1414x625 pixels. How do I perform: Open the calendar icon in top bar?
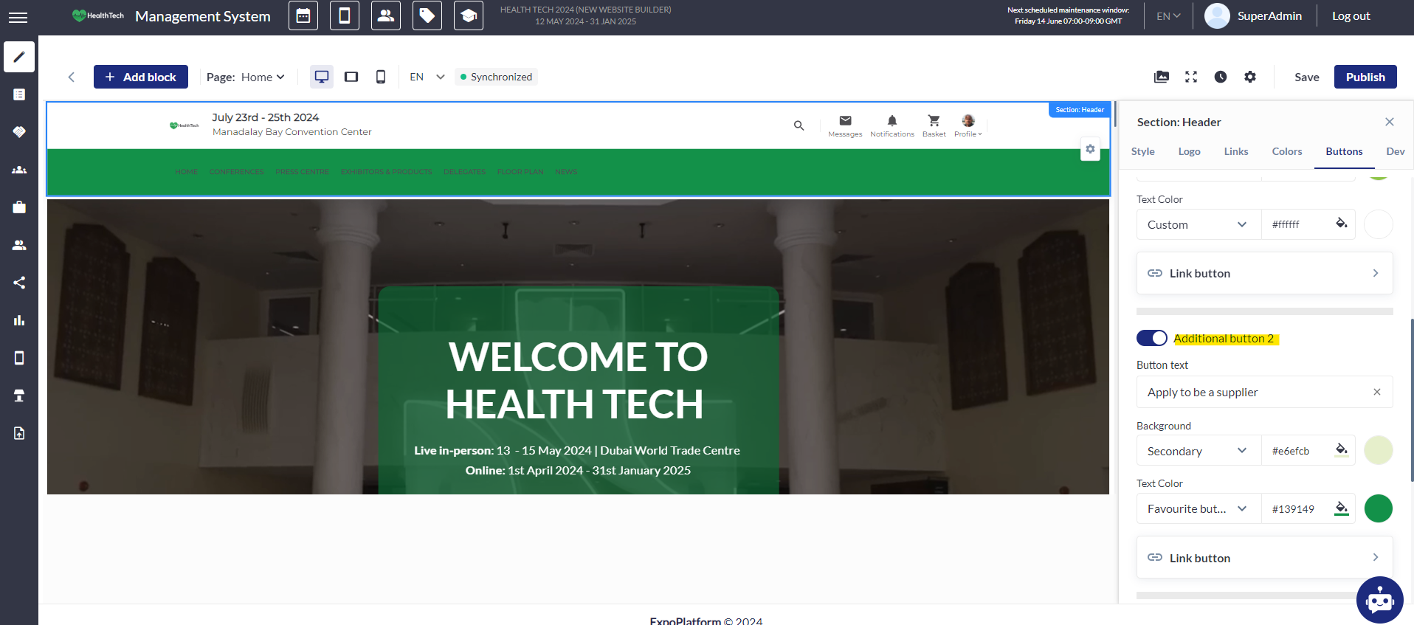pos(303,15)
